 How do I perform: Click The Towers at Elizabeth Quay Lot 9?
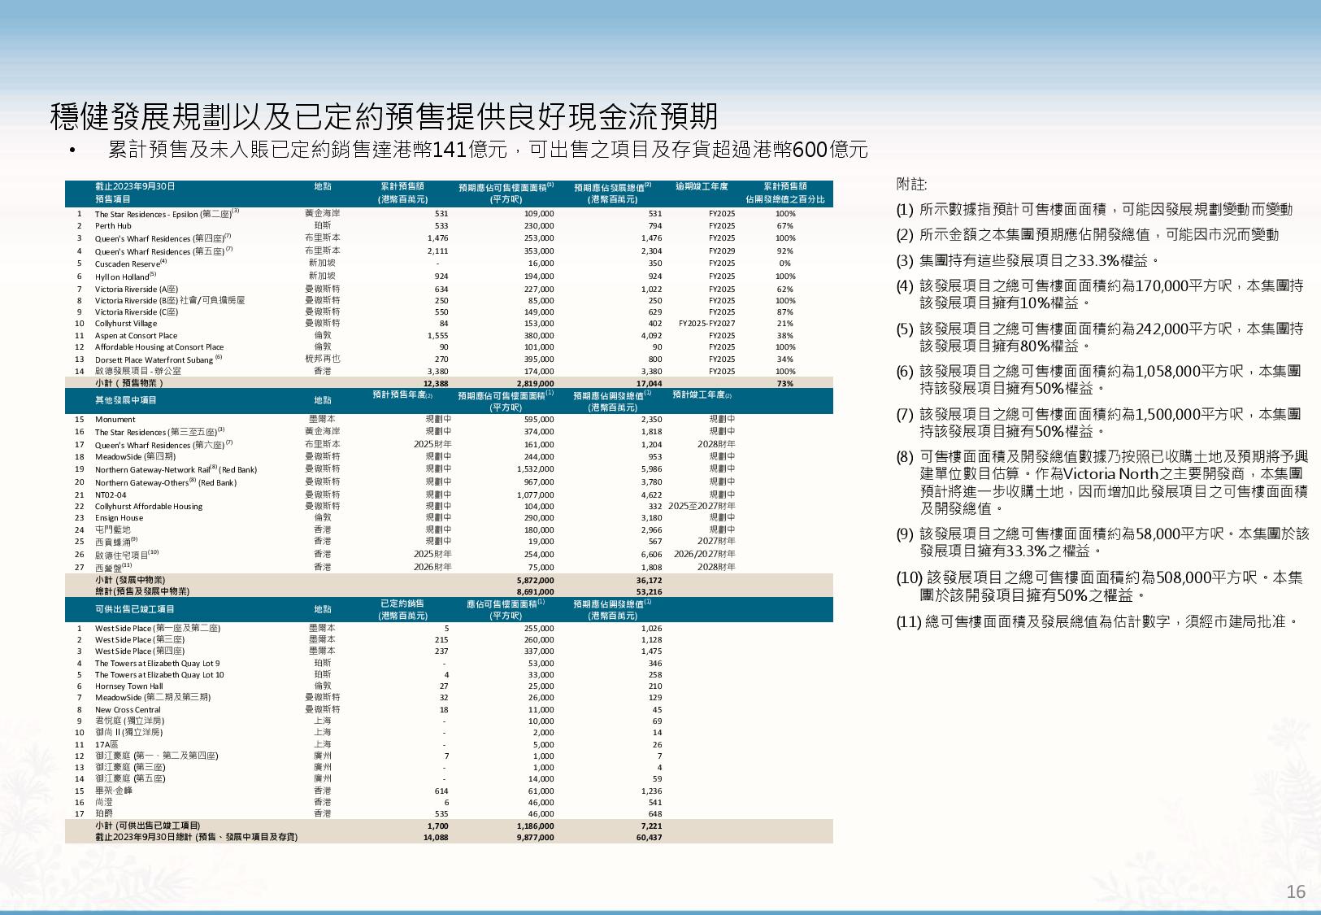tap(157, 663)
